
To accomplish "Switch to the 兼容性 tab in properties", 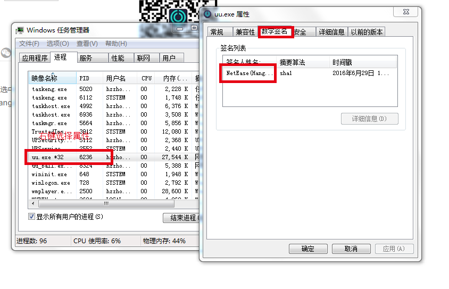I will tap(245, 32).
